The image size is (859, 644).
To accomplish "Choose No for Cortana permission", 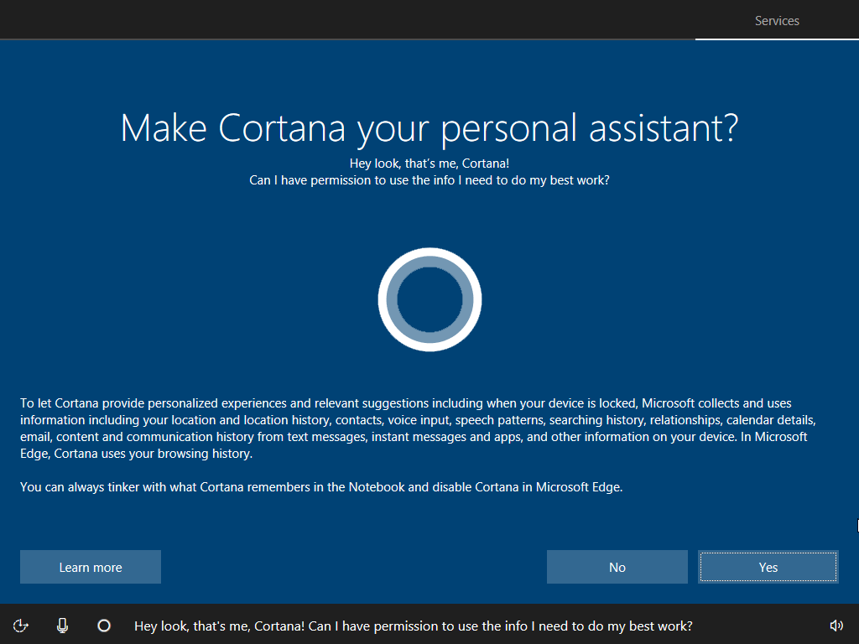I will [617, 567].
